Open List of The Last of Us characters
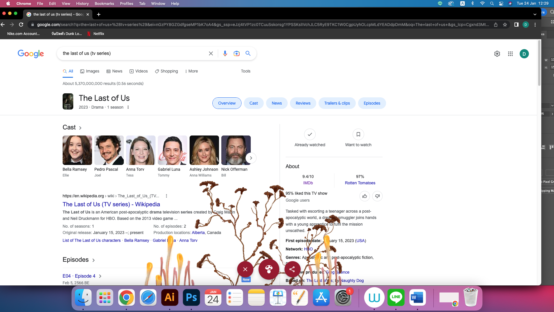 (x=92, y=240)
